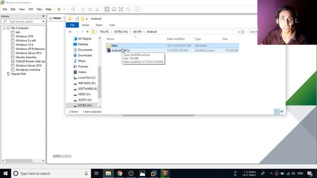The height and width of the screenshot is (178, 317).
Task: Click This PC in the address path
Action: point(105,32)
